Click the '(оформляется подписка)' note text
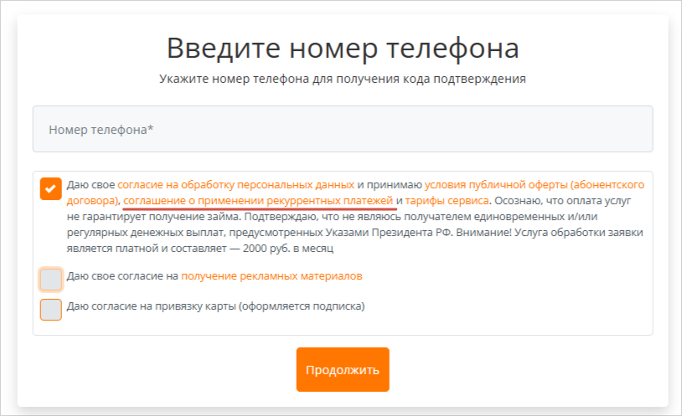This screenshot has height=416, width=682. pyautogui.click(x=301, y=306)
